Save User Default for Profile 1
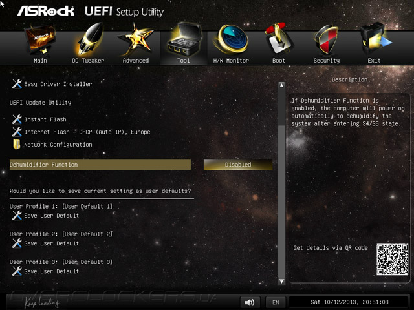Image resolution: width=414 pixels, height=310 pixels. point(52,216)
